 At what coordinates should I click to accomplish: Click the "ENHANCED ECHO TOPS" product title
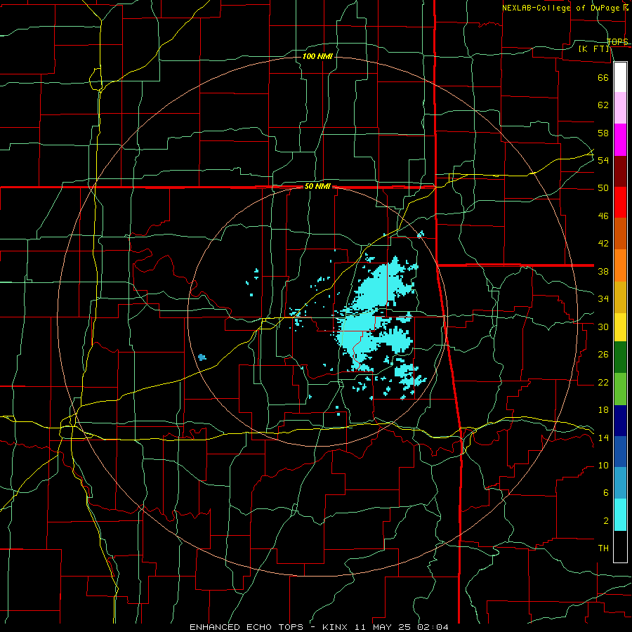coord(246,627)
